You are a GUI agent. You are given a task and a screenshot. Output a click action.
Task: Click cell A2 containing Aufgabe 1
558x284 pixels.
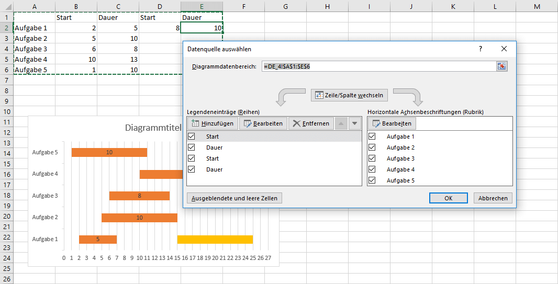35,28
